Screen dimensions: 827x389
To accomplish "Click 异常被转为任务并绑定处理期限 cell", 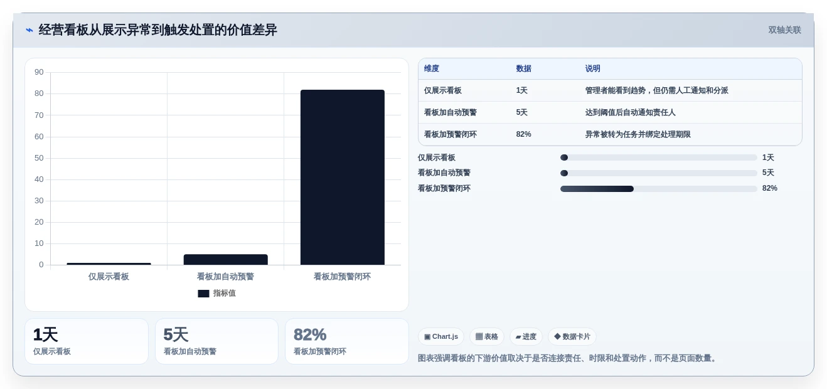I will [x=638, y=134].
